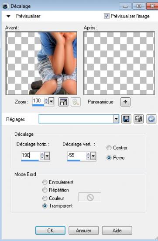Choose Transparent edge mode

point(45,206)
